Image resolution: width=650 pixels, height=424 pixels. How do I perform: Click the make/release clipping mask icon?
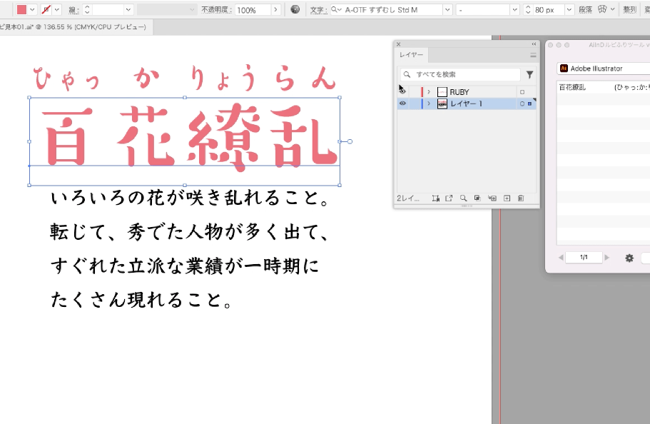477,198
